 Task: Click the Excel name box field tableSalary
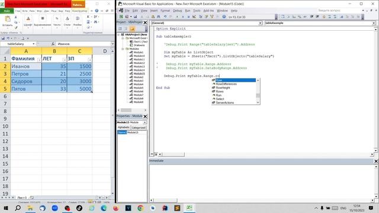pyautogui.click(x=16, y=44)
